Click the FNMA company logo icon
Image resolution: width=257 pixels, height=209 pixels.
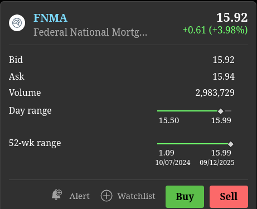(17, 23)
